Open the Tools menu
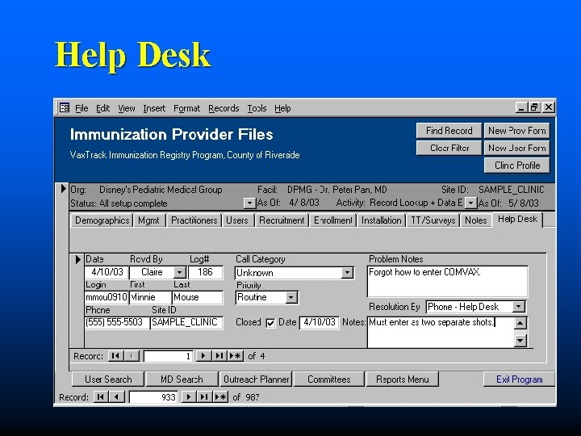Viewport: 581px width, 436px height. [257, 108]
